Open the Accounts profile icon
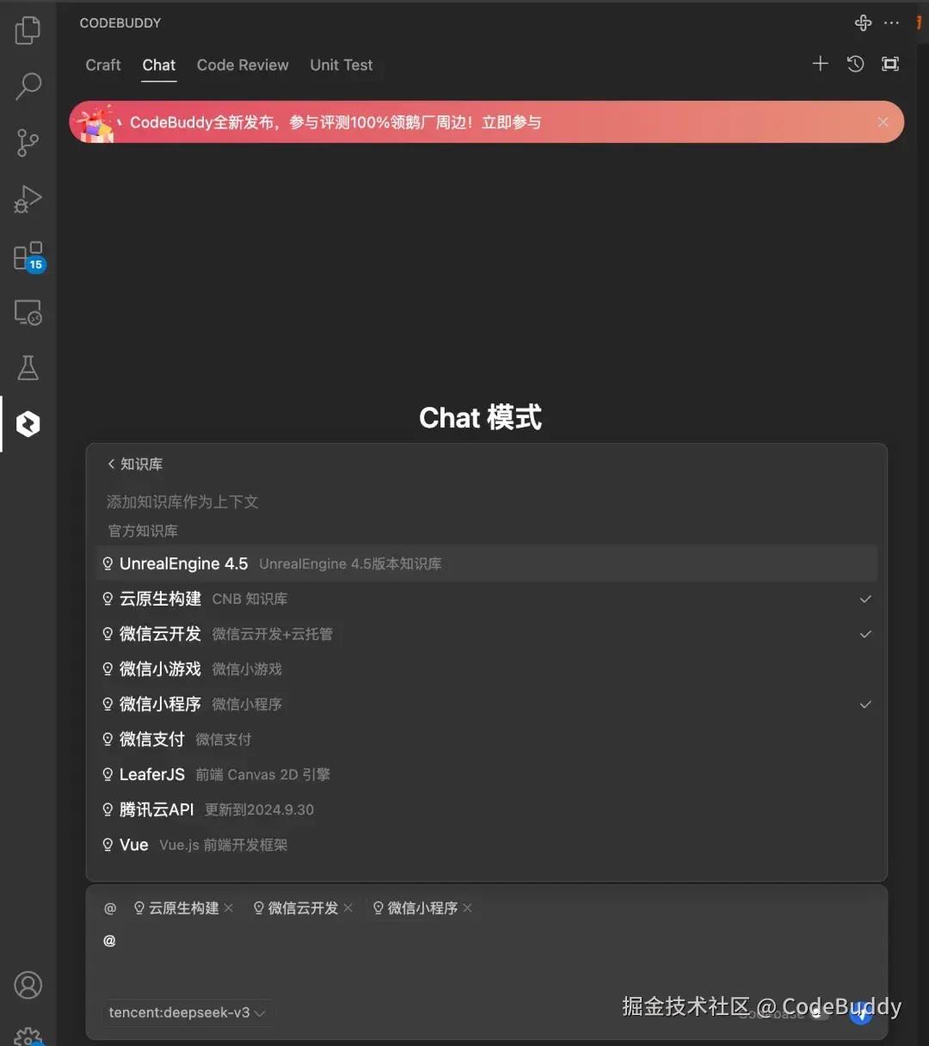This screenshot has width=929, height=1046. (28, 985)
